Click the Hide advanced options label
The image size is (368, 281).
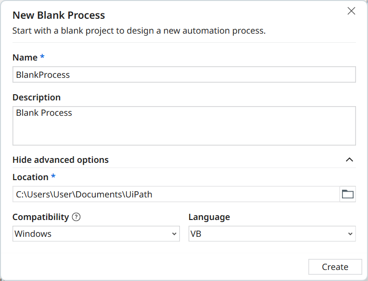[x=61, y=160]
